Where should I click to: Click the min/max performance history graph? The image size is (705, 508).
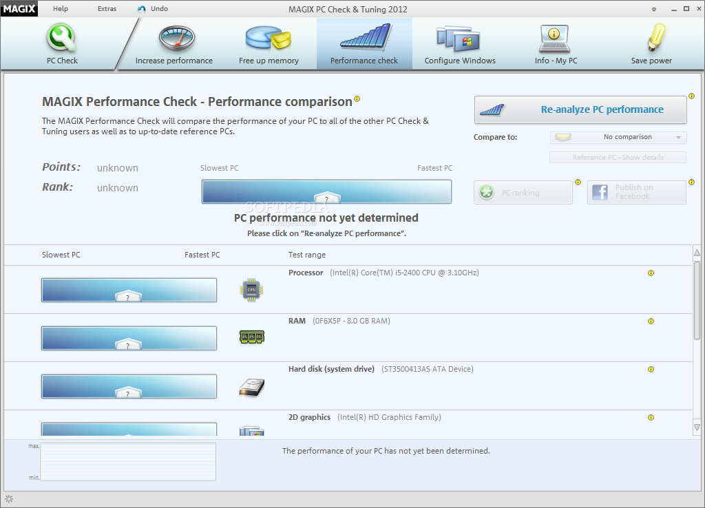128,462
